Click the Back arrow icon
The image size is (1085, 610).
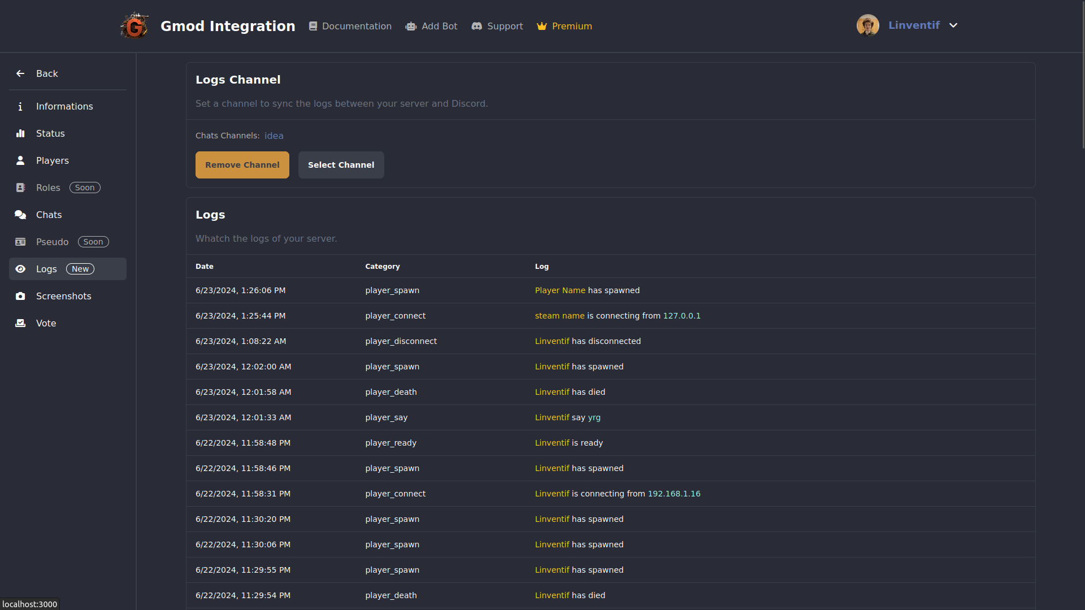20,73
